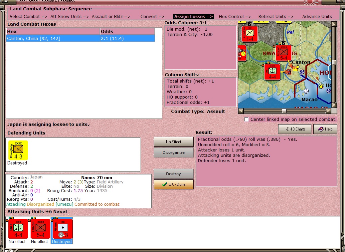This screenshot has width=345, height=252.
Task: Click the Att Snow Units subphase step
Action: (x=70, y=17)
